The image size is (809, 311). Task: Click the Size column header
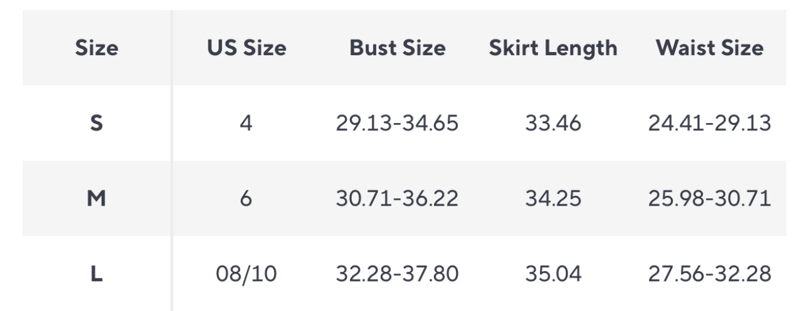coord(97,48)
